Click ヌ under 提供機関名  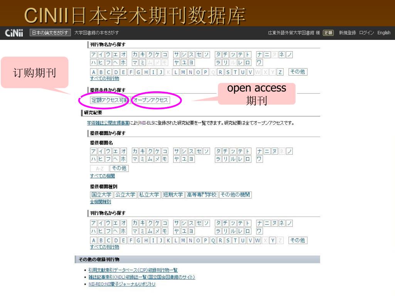[x=274, y=151]
